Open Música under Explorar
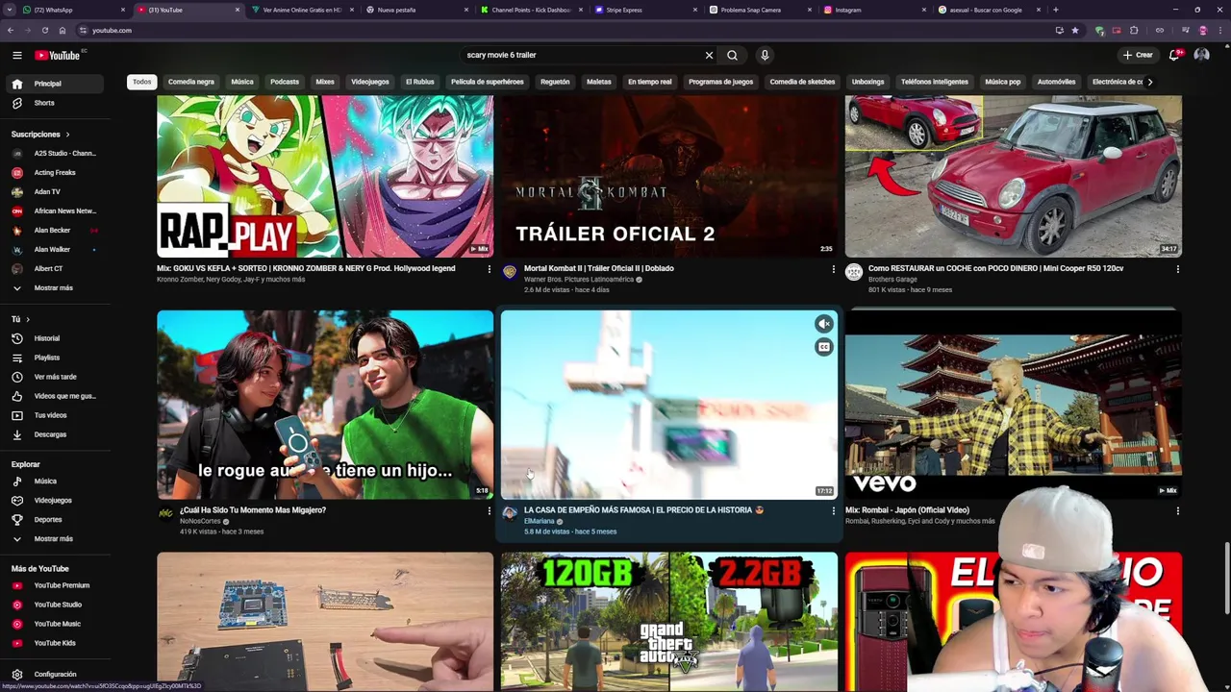This screenshot has height=692, width=1231. coord(56,481)
